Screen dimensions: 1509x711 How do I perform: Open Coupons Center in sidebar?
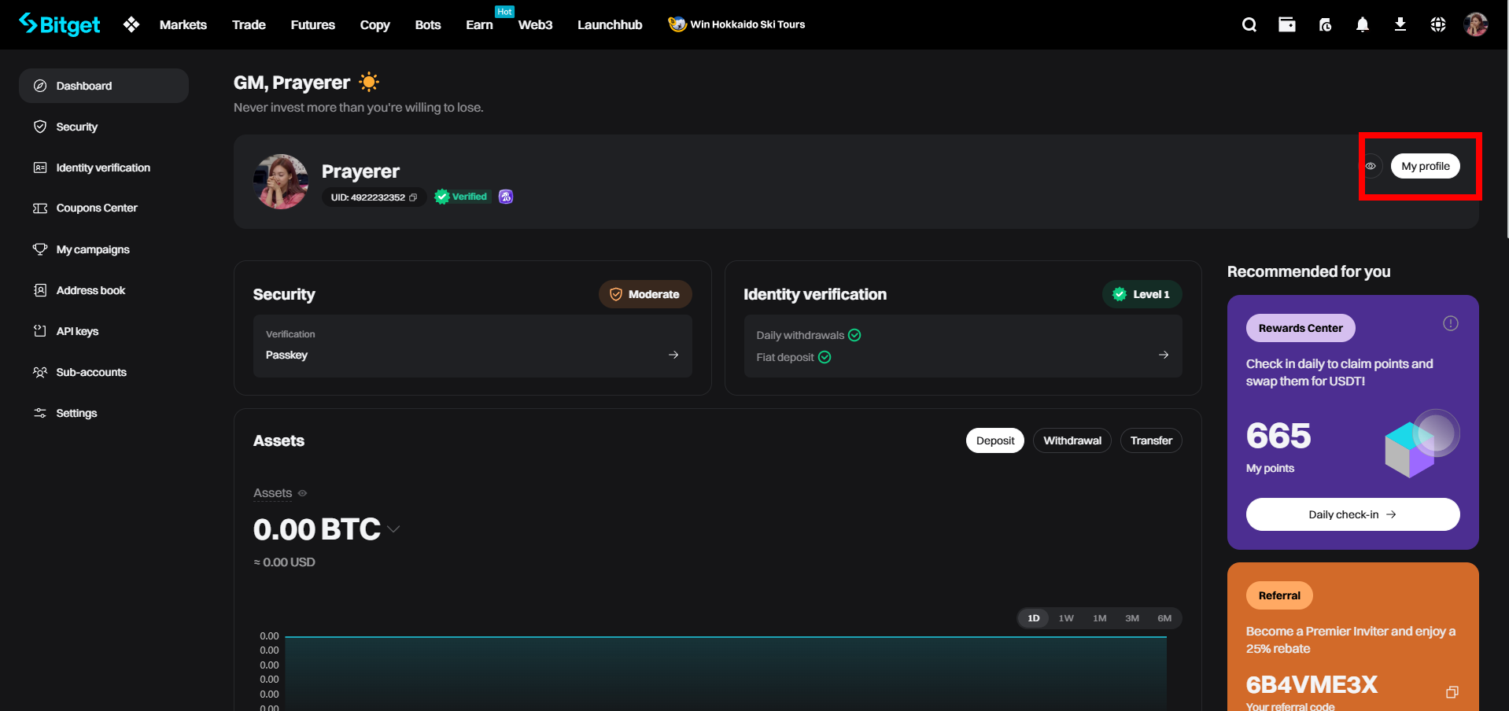pyautogui.click(x=104, y=208)
